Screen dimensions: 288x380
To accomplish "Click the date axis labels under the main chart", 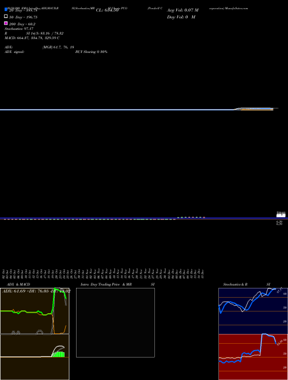I will [104, 273].
